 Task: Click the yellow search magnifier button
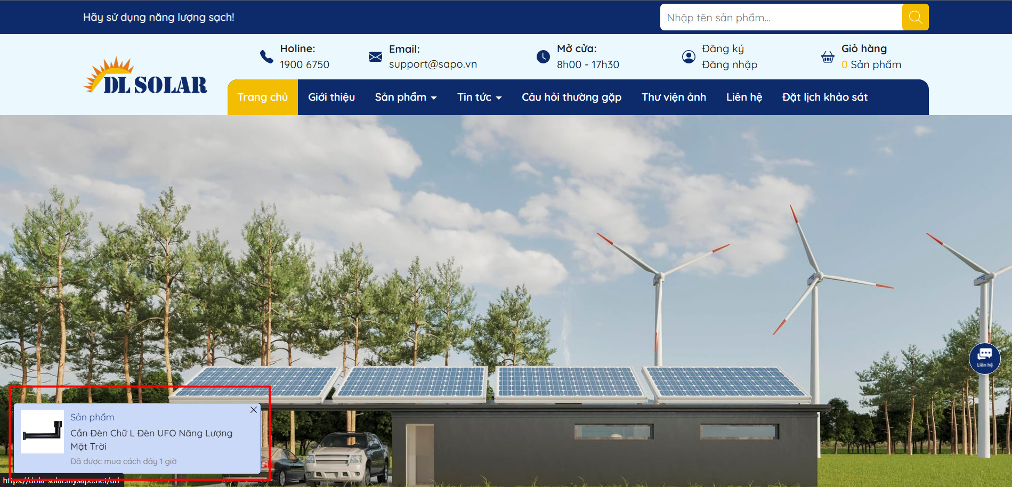click(x=915, y=17)
